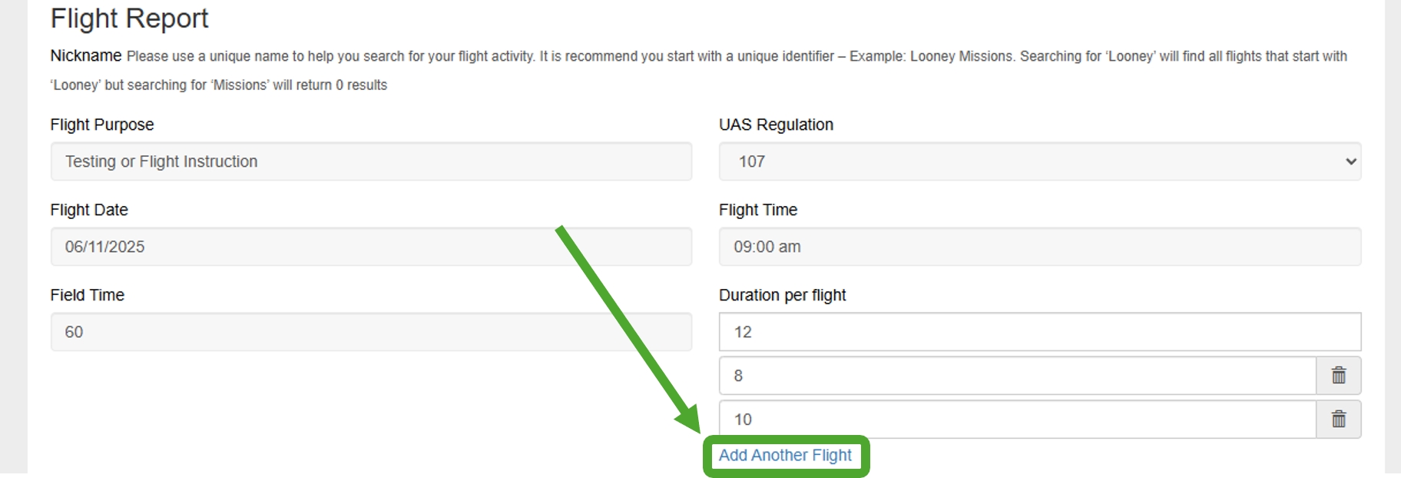Click the Flight Time label
This screenshot has width=1401, height=478.
pos(758,210)
